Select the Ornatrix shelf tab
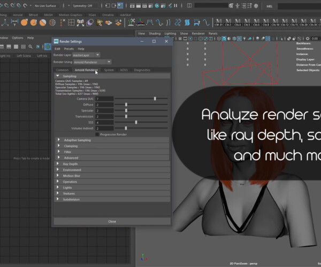The width and height of the screenshot is (321, 267). (x=108, y=15)
